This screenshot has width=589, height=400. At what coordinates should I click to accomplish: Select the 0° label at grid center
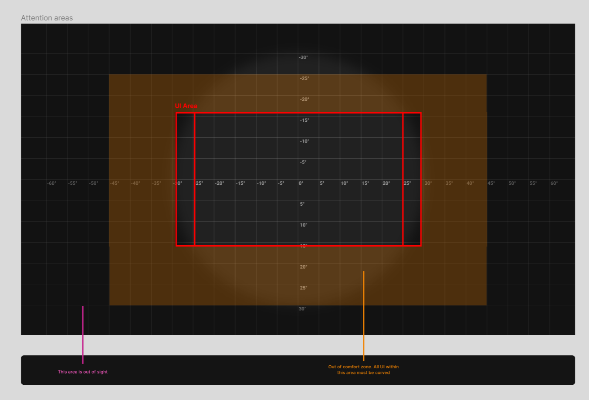click(x=301, y=183)
